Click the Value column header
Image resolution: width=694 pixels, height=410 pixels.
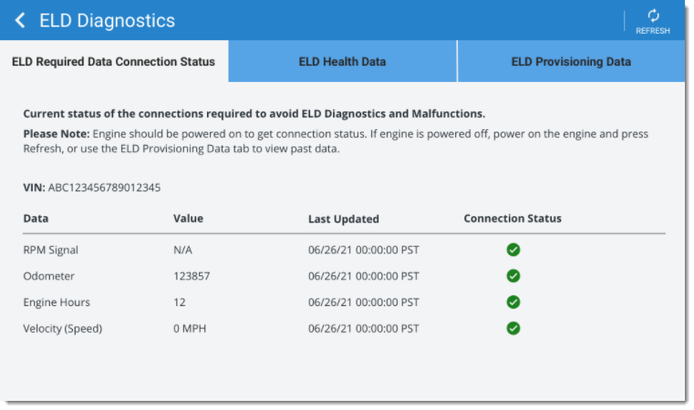(188, 219)
